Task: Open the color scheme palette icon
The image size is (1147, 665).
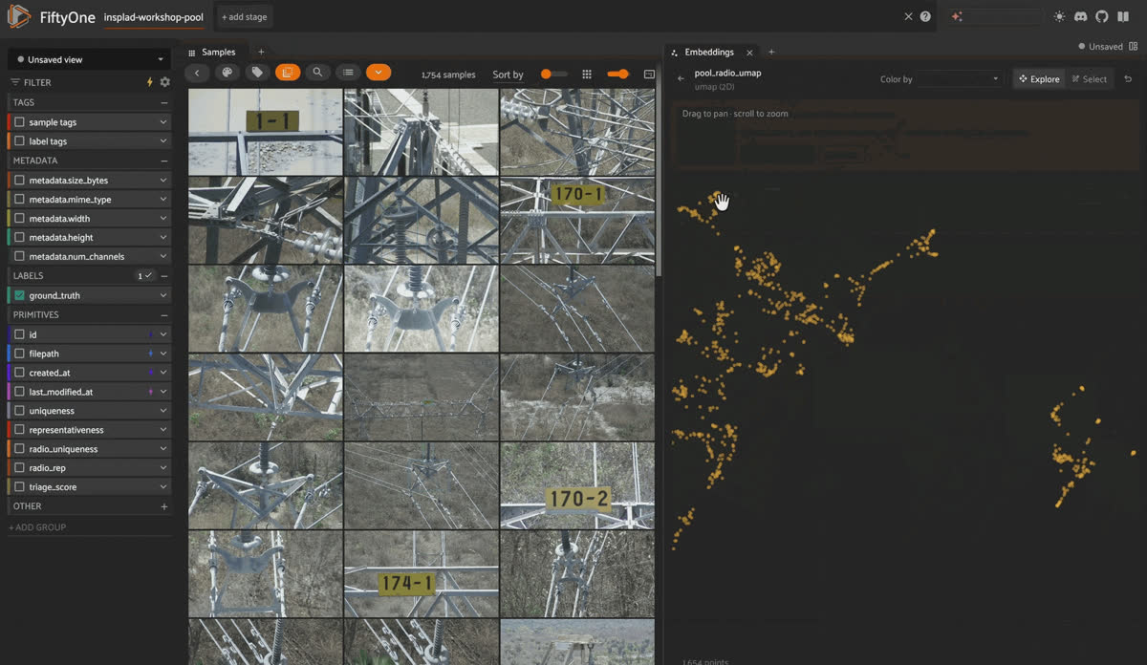Action: point(227,73)
